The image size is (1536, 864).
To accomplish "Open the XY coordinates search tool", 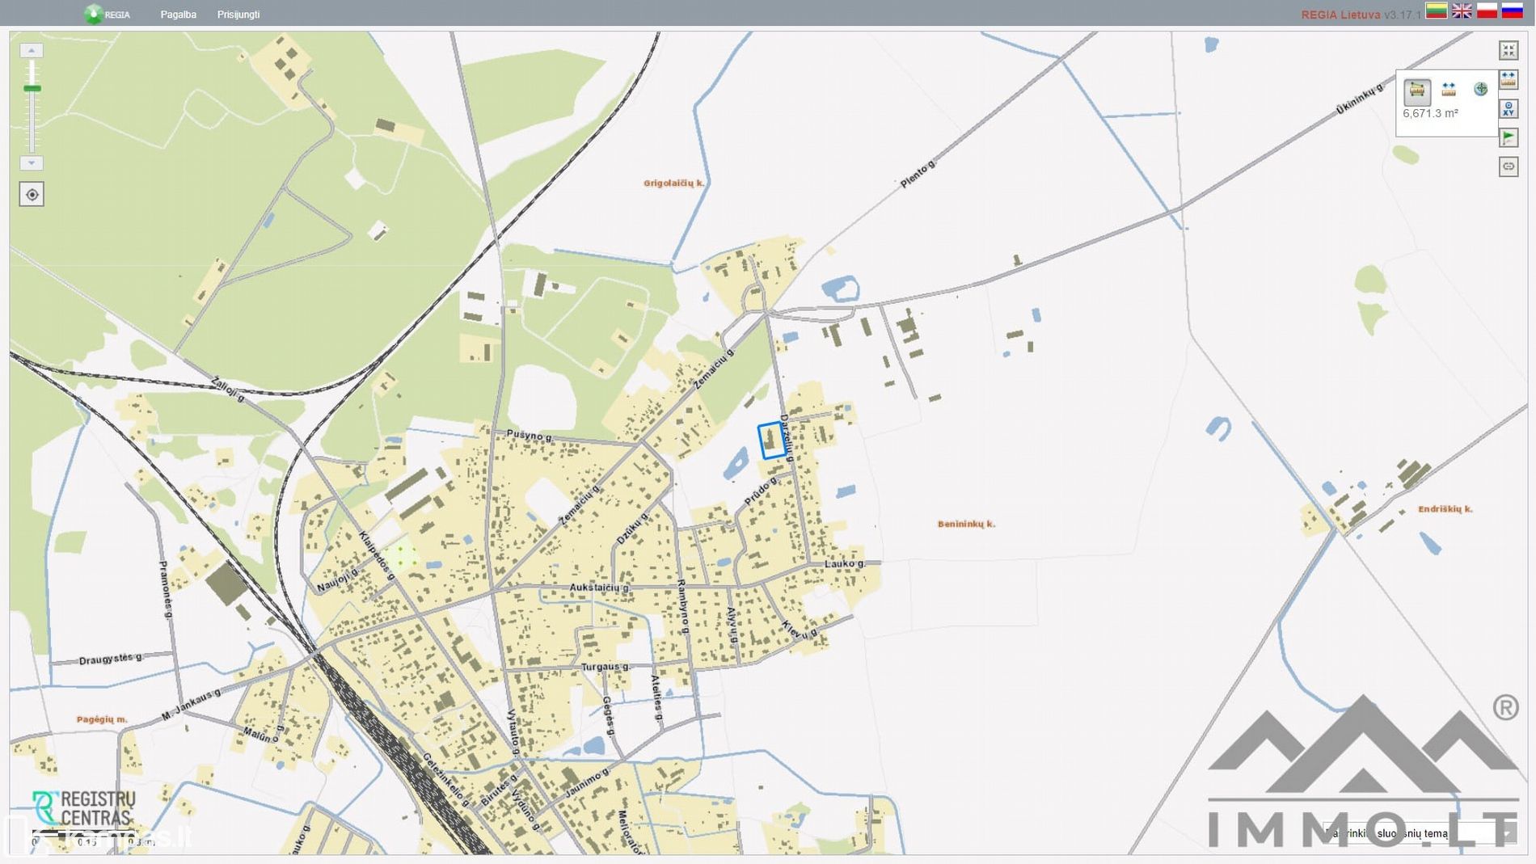I will coord(1509,108).
